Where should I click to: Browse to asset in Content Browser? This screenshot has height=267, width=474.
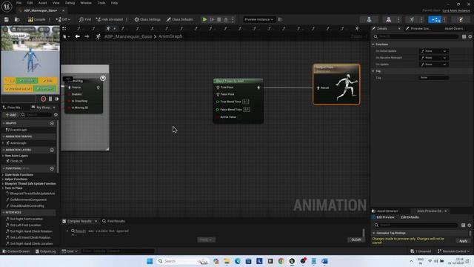(x=17, y=19)
